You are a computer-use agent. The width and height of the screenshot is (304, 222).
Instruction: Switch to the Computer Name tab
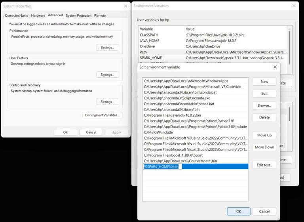(17, 15)
